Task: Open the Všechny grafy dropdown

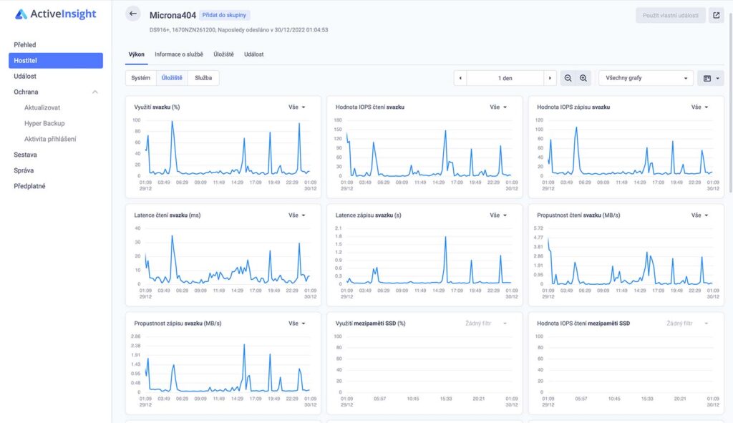Action: pos(646,78)
